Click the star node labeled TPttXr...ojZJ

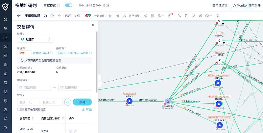pyautogui.click(x=129, y=101)
